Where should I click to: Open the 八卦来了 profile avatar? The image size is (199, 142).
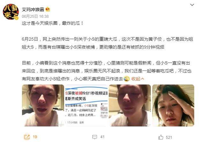click(x=11, y=12)
